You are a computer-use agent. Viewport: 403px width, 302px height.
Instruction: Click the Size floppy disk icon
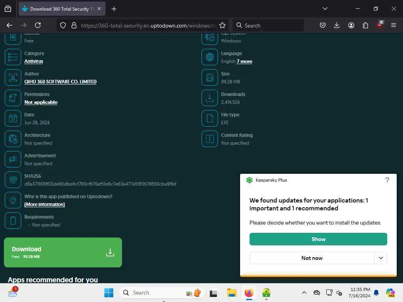210,77
